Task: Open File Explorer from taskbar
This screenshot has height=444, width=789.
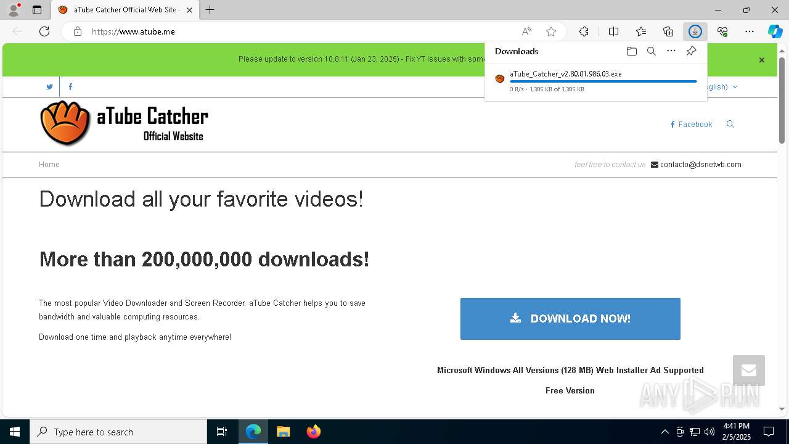Action: pos(284,432)
